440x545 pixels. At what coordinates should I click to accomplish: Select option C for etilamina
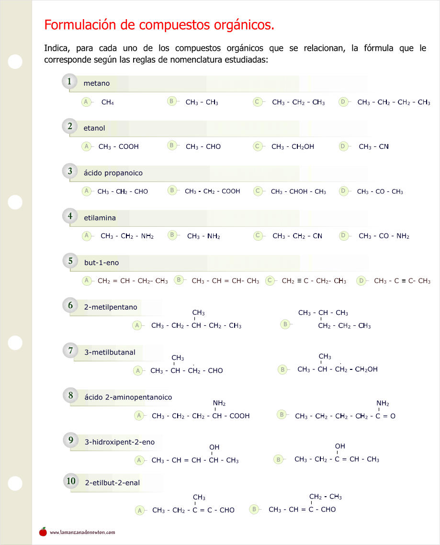pos(258,235)
